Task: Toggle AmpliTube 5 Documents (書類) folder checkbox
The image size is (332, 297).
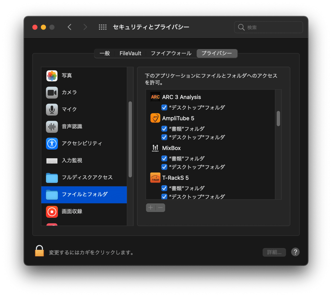Action: [164, 129]
